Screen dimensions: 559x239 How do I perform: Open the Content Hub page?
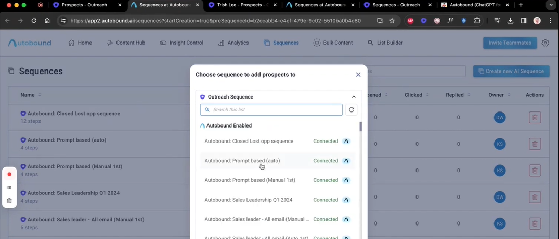[126, 43]
